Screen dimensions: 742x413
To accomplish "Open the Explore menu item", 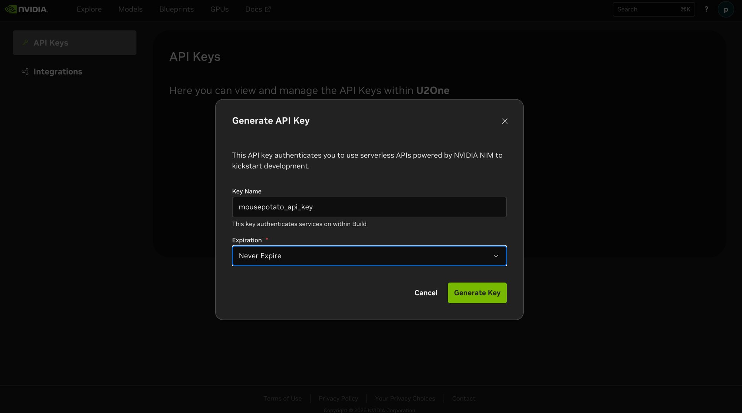I will point(89,9).
